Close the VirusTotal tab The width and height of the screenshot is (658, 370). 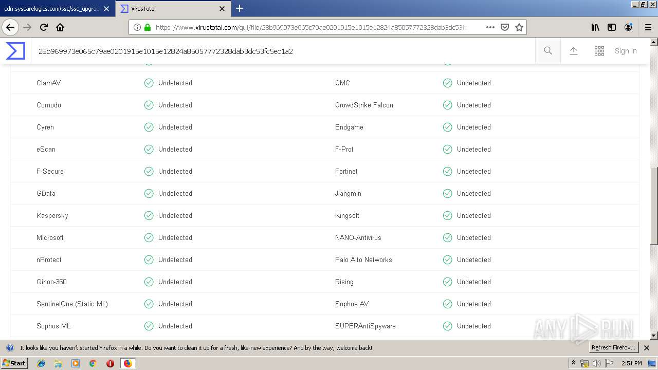pyautogui.click(x=222, y=9)
